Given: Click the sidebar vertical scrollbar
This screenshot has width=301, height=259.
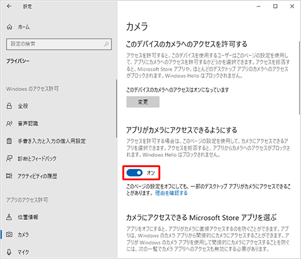Looking at the screenshot, I should click(x=116, y=108).
